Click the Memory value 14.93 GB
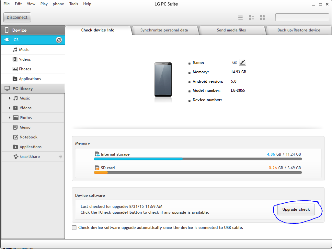Screen dimensions: 332x249 pyautogui.click(x=238, y=72)
